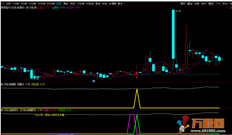Expand the 更多 more periods menu
The width and height of the screenshot is (232, 135).
[x=121, y=4]
